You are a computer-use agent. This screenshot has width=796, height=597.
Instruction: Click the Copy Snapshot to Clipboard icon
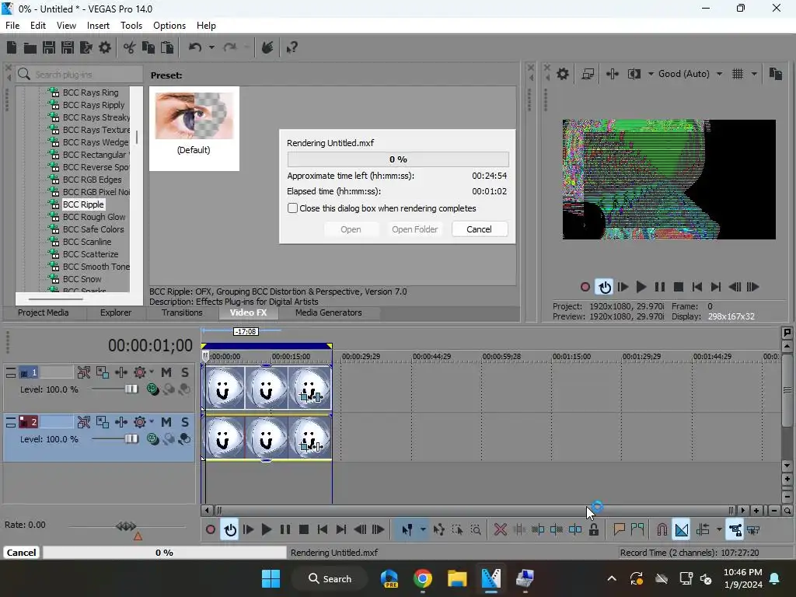coord(776,74)
